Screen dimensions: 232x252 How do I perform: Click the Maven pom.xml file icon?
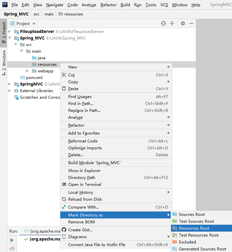(22, 78)
